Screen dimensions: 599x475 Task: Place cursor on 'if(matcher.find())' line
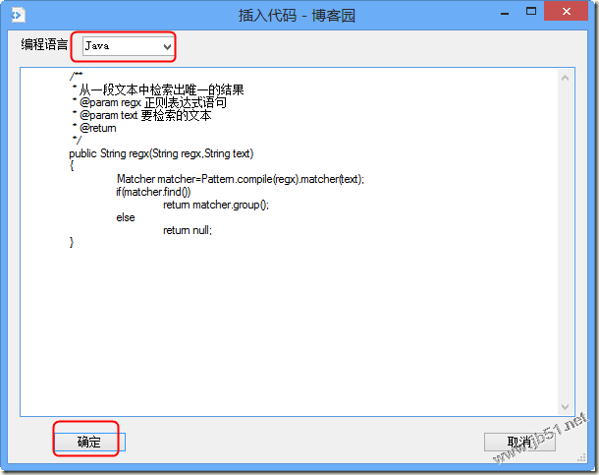coord(153,192)
